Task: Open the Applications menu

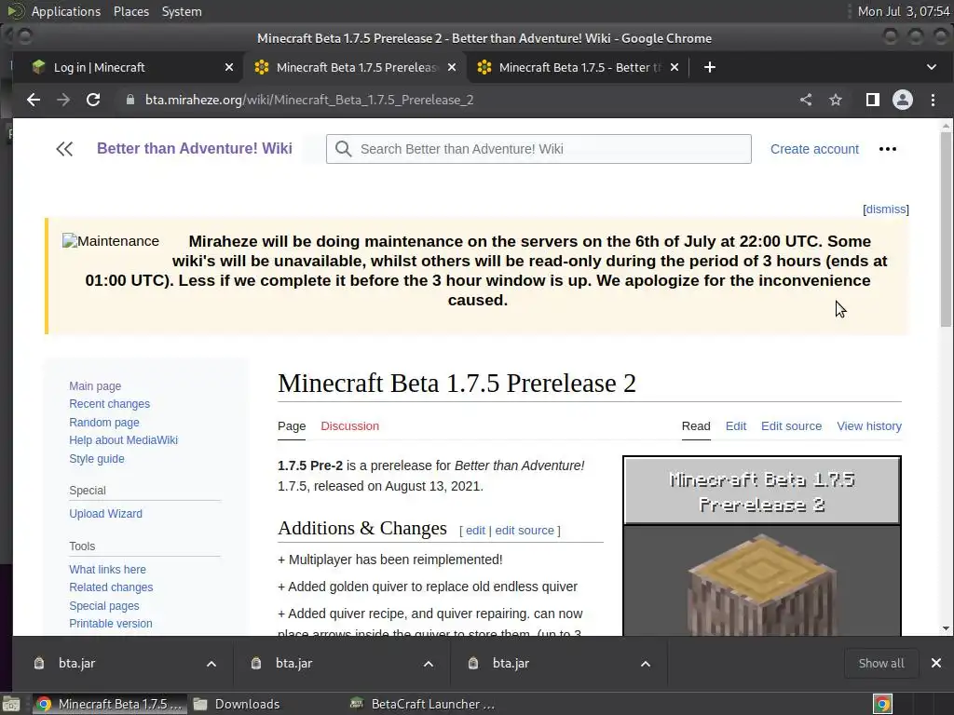Action: tap(66, 11)
